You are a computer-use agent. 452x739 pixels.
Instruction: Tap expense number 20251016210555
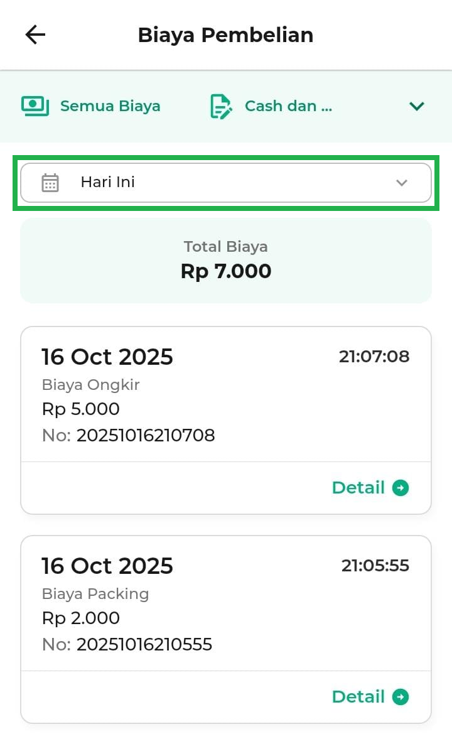click(x=144, y=644)
